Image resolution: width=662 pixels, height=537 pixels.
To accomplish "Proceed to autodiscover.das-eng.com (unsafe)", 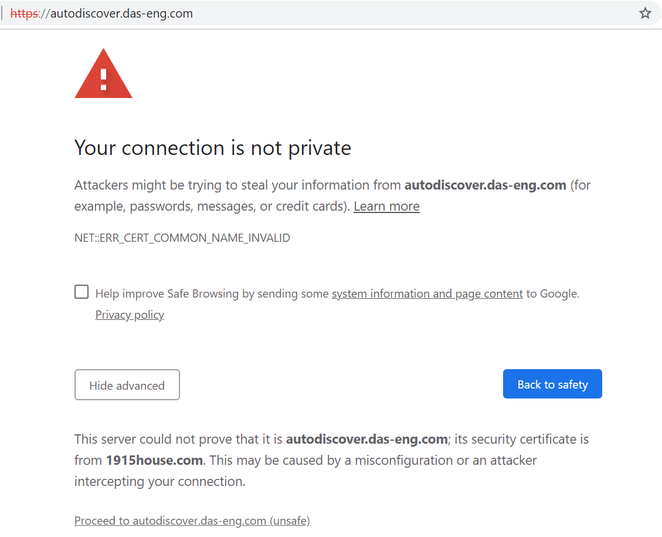I will 192,521.
